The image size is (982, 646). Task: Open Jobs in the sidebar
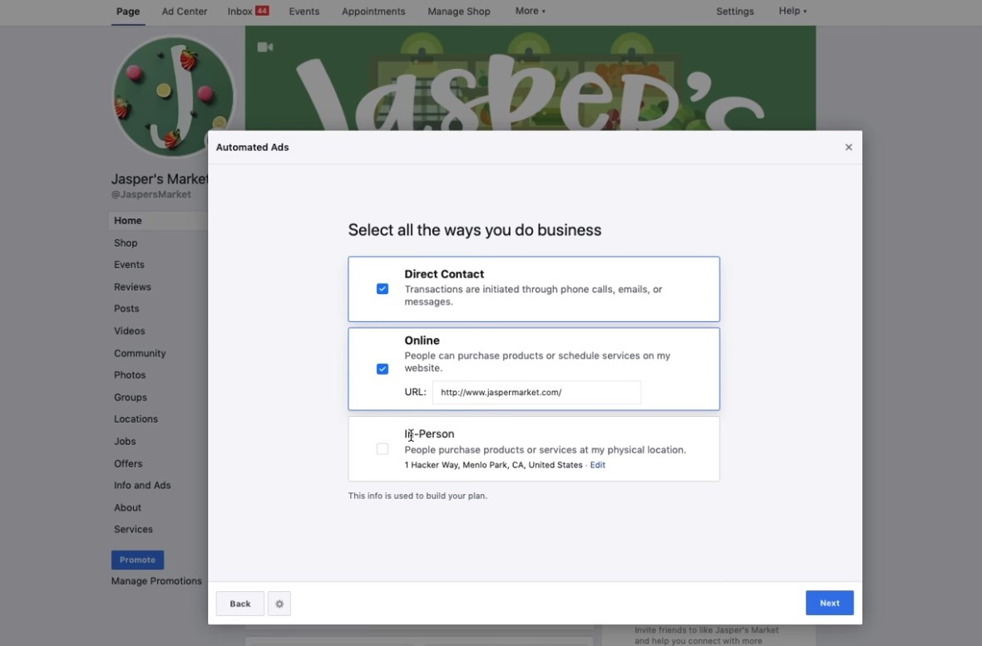pyautogui.click(x=125, y=442)
